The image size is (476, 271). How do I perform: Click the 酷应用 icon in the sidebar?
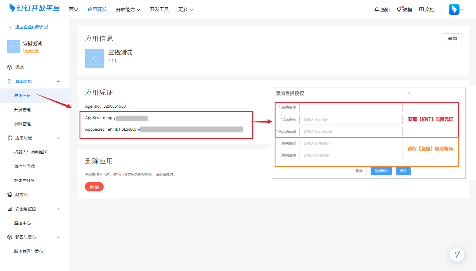(x=10, y=195)
